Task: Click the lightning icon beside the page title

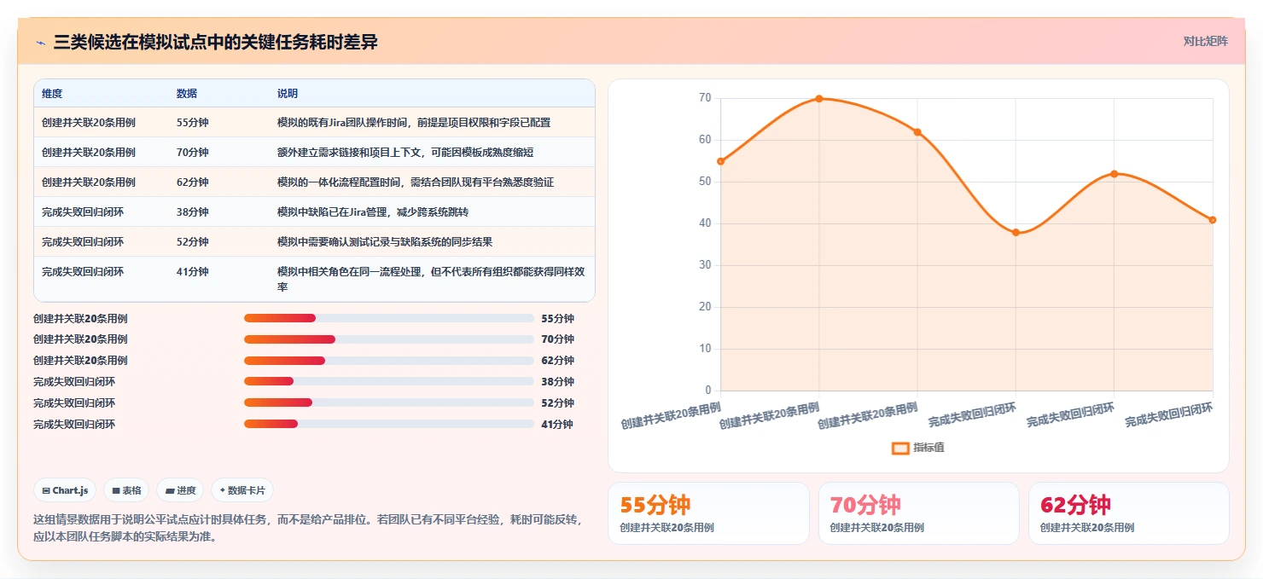Action: pyautogui.click(x=40, y=43)
